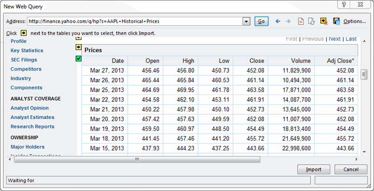Open the Components link
This screenshot has width=374, height=191.
27,88
